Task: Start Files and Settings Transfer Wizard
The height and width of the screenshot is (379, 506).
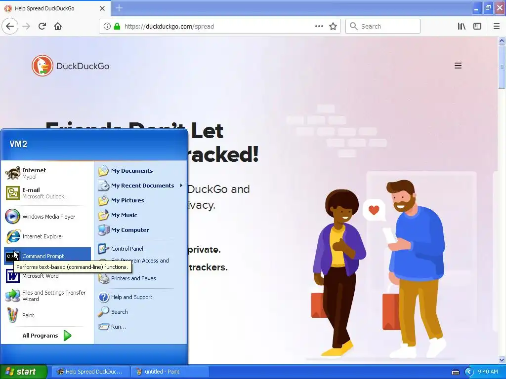Action: point(47,296)
